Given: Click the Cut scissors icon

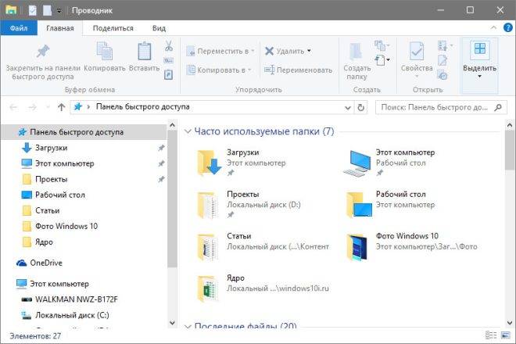Looking at the screenshot, I should click(168, 46).
